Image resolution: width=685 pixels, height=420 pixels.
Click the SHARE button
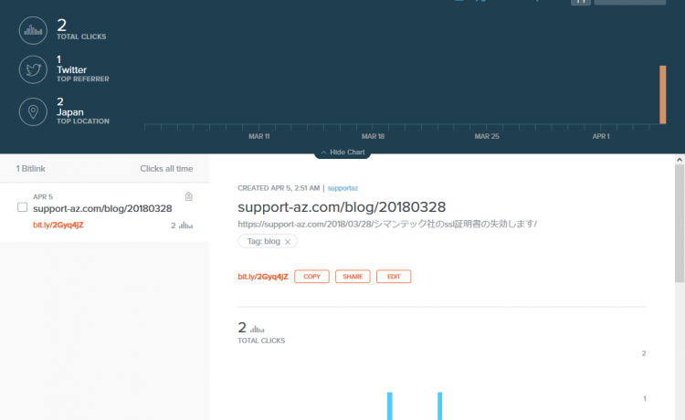pos(353,277)
